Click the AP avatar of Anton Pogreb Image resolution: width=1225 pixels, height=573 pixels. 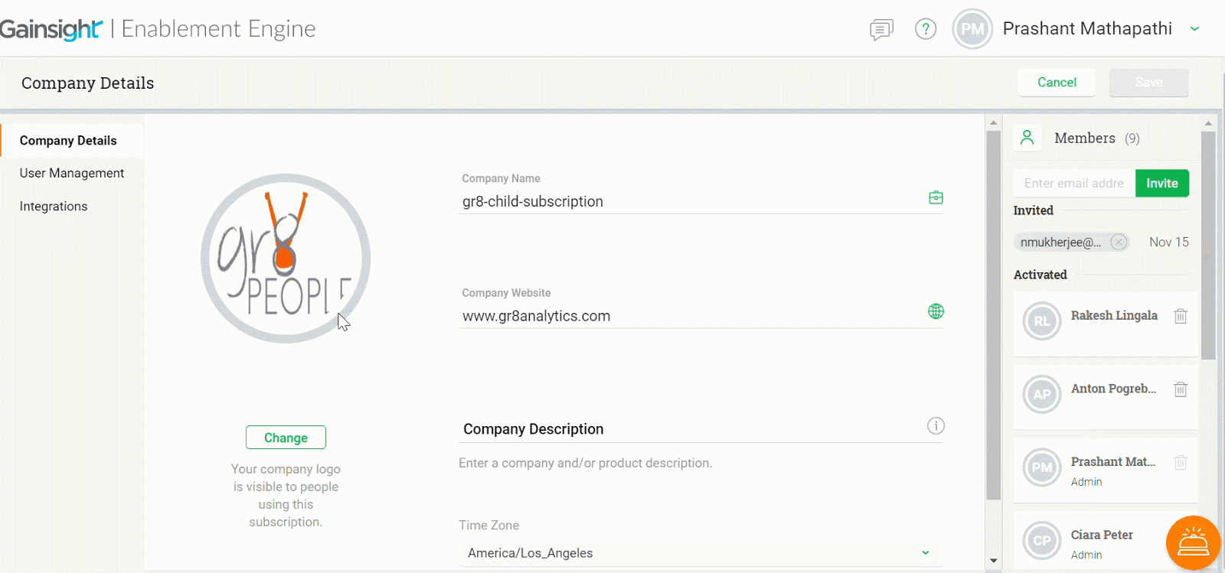[1042, 395]
